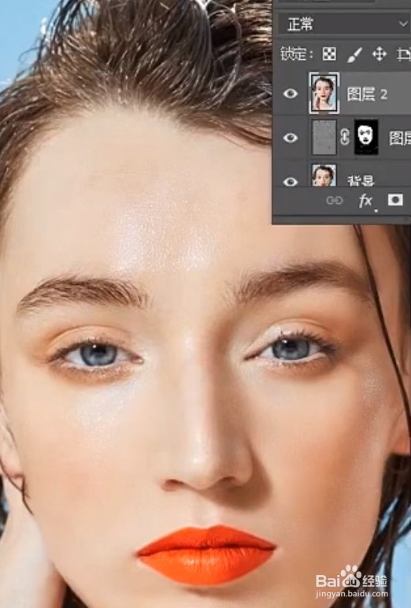Click the lock position move icon
411x608 pixels.
(x=380, y=54)
